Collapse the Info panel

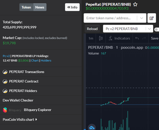[x=72, y=7]
